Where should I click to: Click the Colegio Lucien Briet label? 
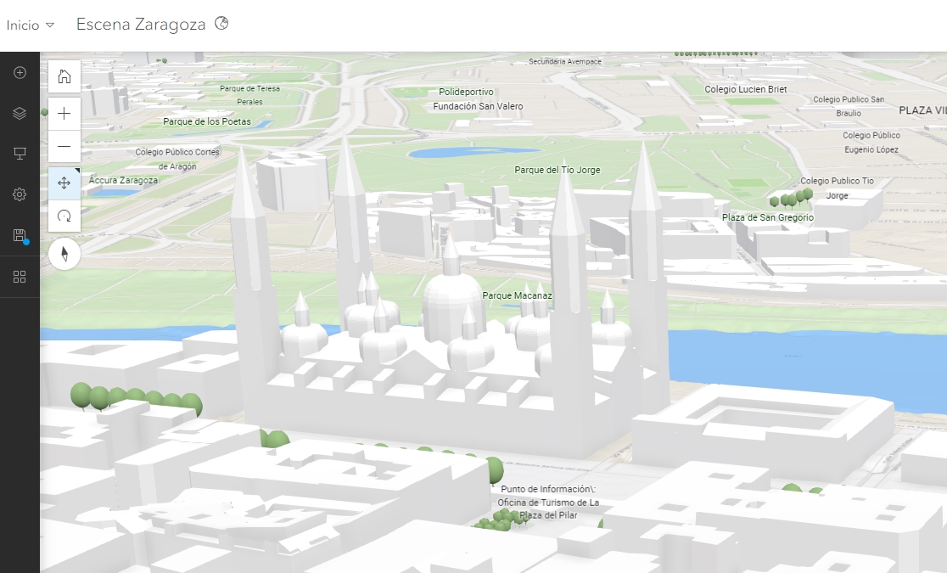pos(745,89)
